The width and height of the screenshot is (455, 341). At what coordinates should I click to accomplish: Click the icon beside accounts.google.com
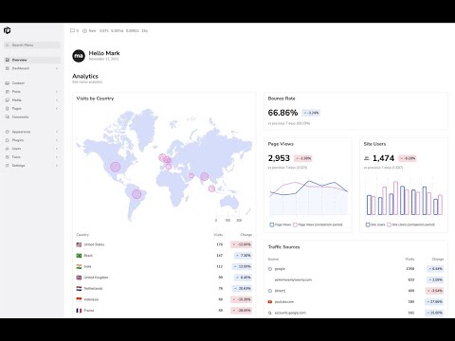point(270,313)
